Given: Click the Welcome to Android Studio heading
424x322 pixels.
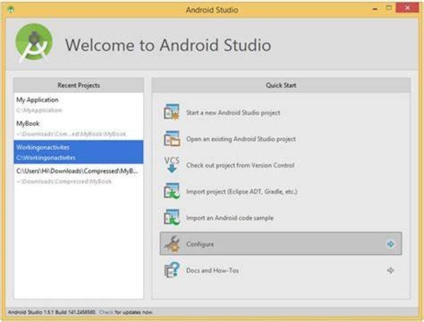Looking at the screenshot, I should [168, 45].
